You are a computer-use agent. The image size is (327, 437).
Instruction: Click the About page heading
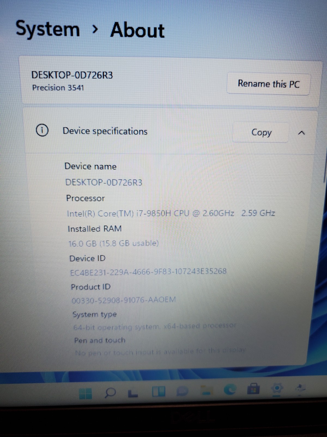[x=137, y=30]
